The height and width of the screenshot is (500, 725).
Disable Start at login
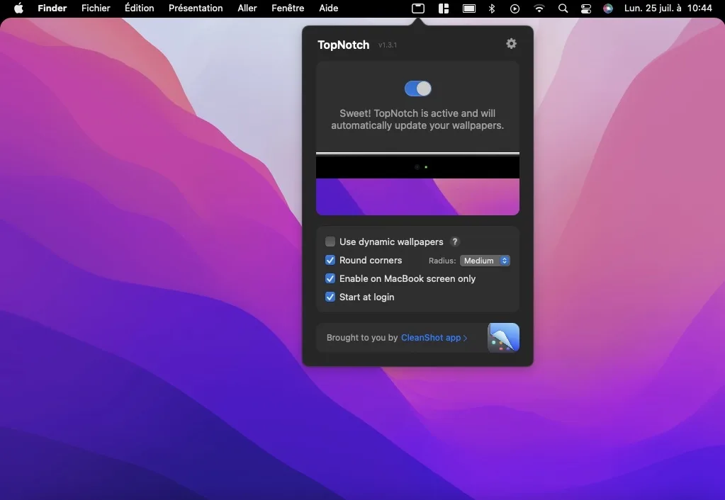[x=330, y=297]
